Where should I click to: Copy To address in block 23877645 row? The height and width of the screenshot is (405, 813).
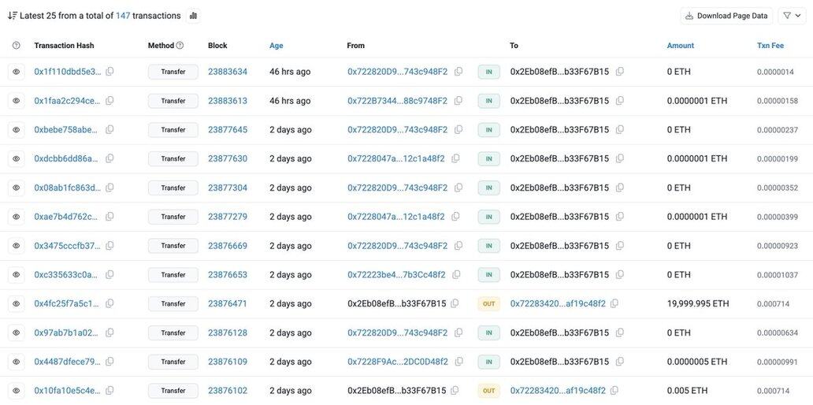[x=620, y=130]
